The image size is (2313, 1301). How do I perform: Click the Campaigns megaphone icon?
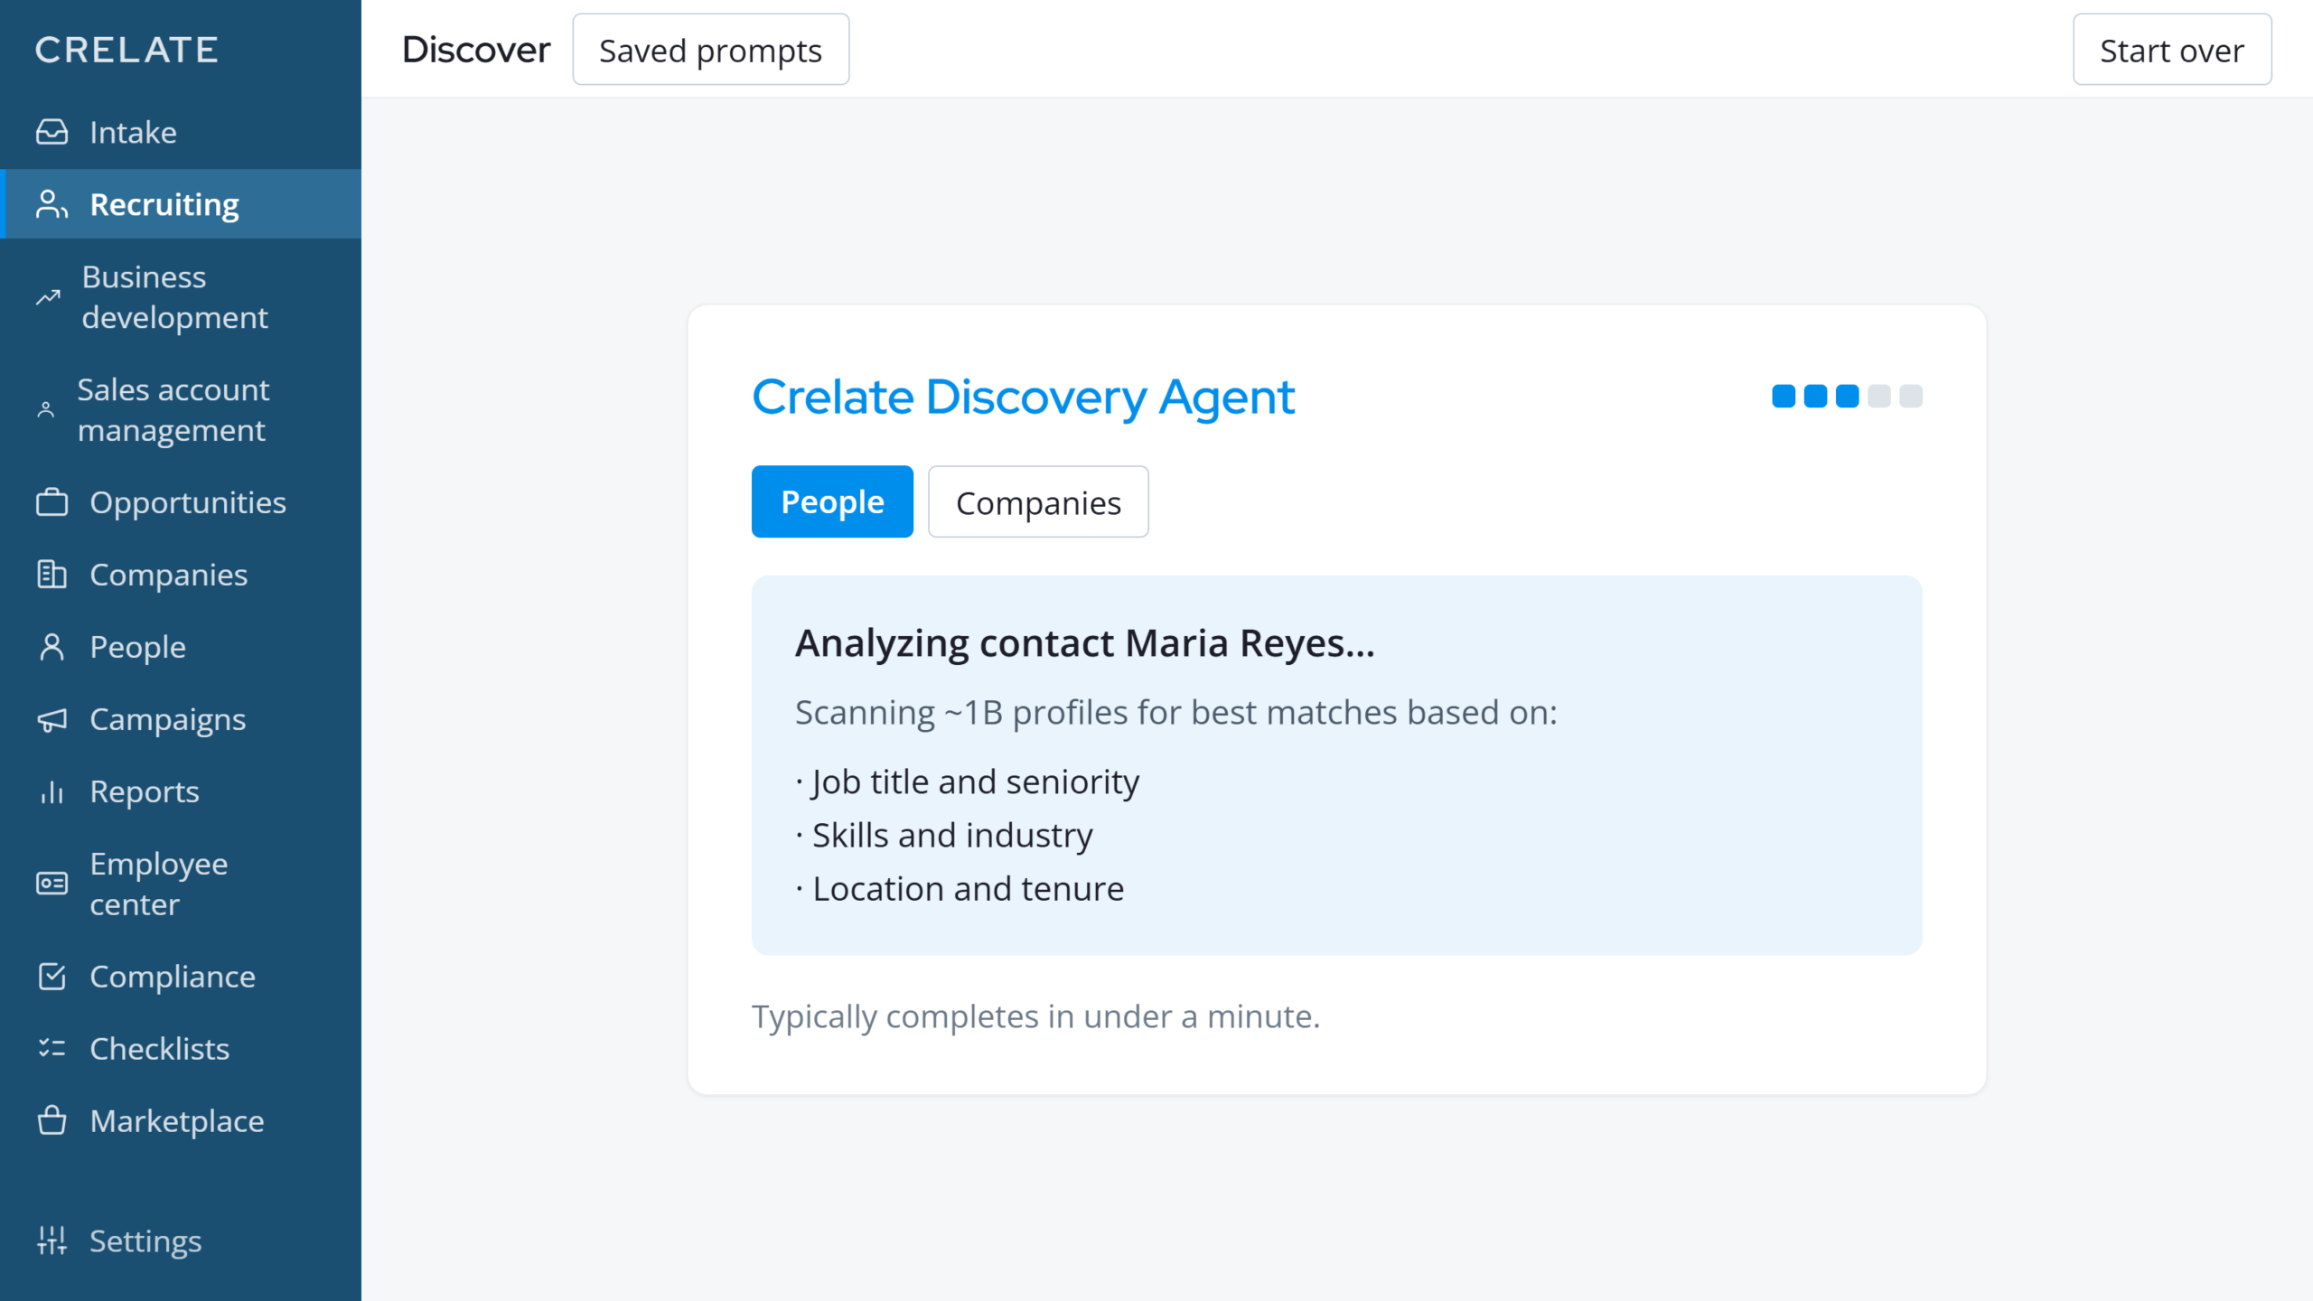coord(52,719)
